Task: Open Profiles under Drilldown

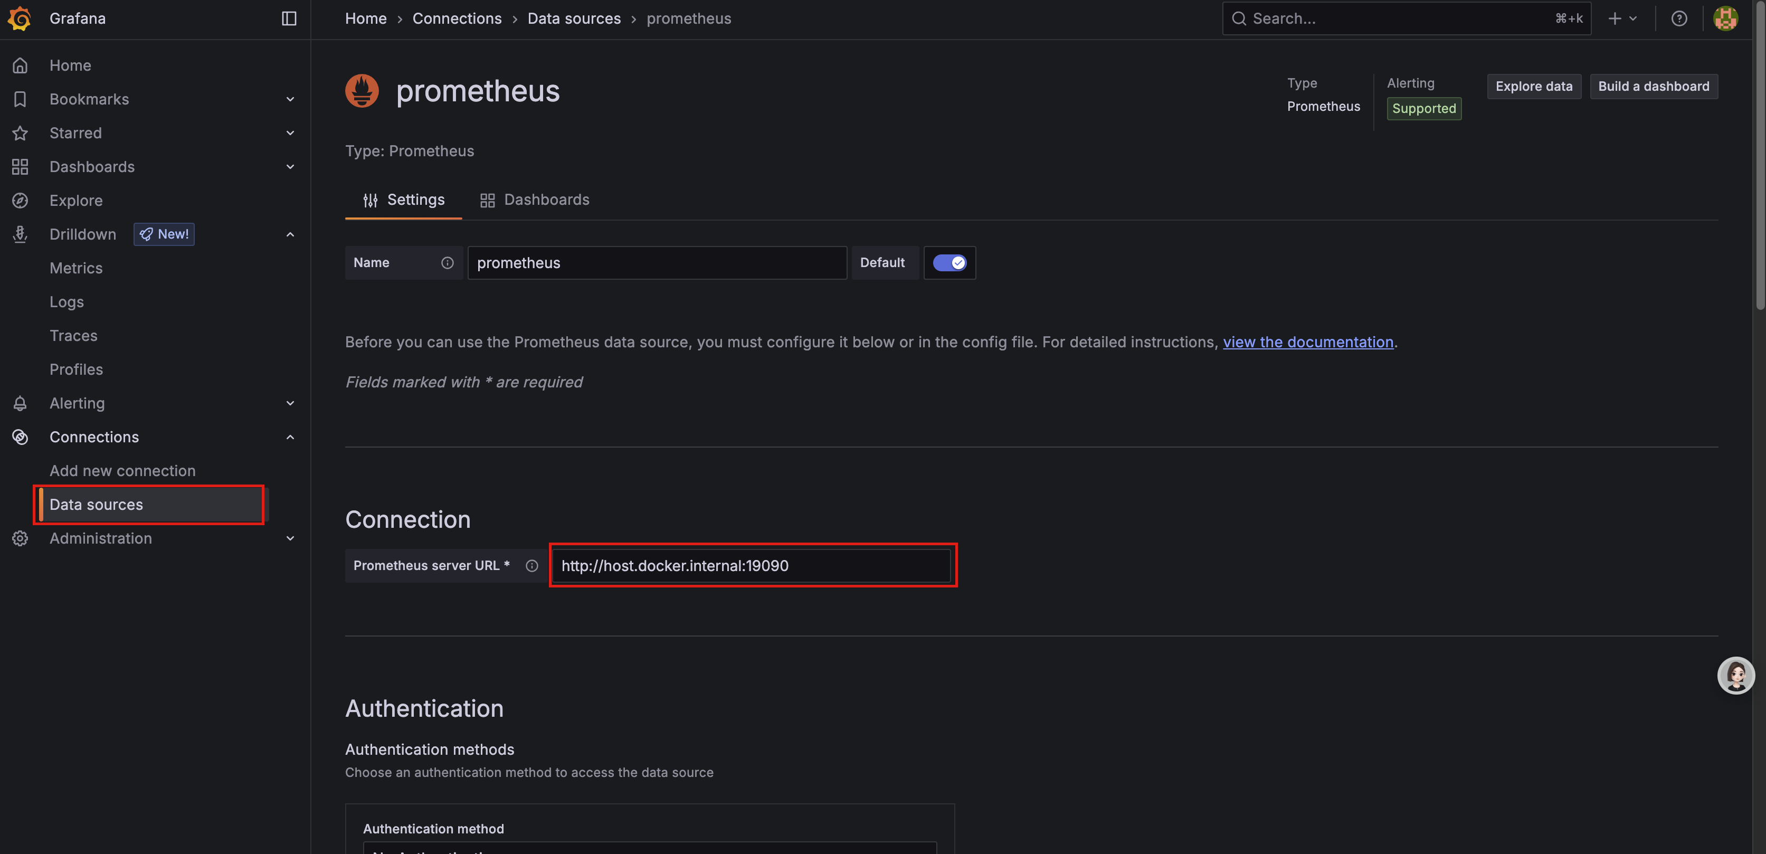Action: click(x=76, y=369)
